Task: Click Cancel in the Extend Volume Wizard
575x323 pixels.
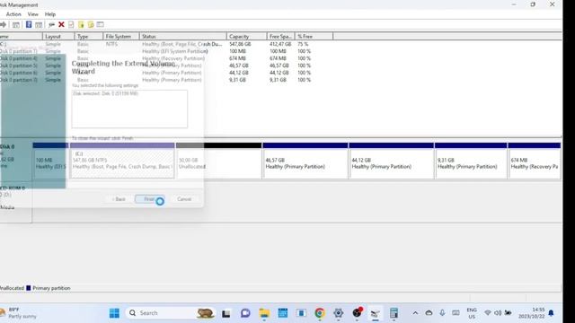Action: [184, 199]
